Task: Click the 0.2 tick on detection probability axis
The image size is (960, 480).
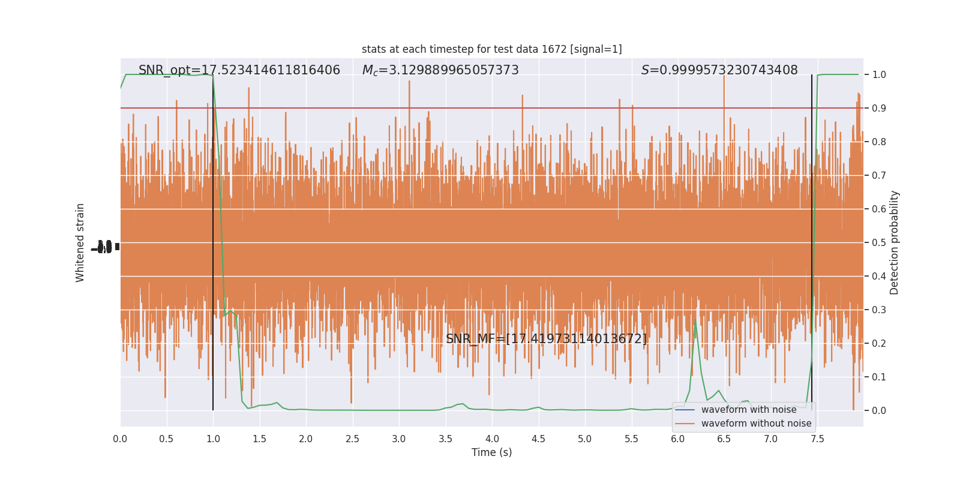Action: (879, 343)
